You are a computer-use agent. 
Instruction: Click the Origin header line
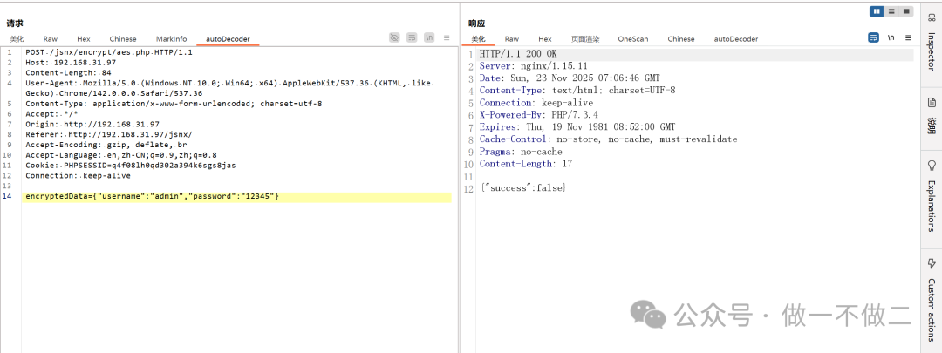point(92,125)
